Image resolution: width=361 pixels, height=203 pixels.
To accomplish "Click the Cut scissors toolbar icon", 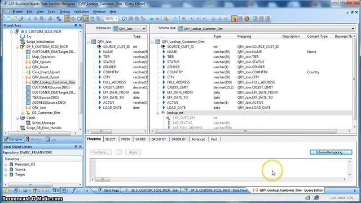I will coord(29,19).
